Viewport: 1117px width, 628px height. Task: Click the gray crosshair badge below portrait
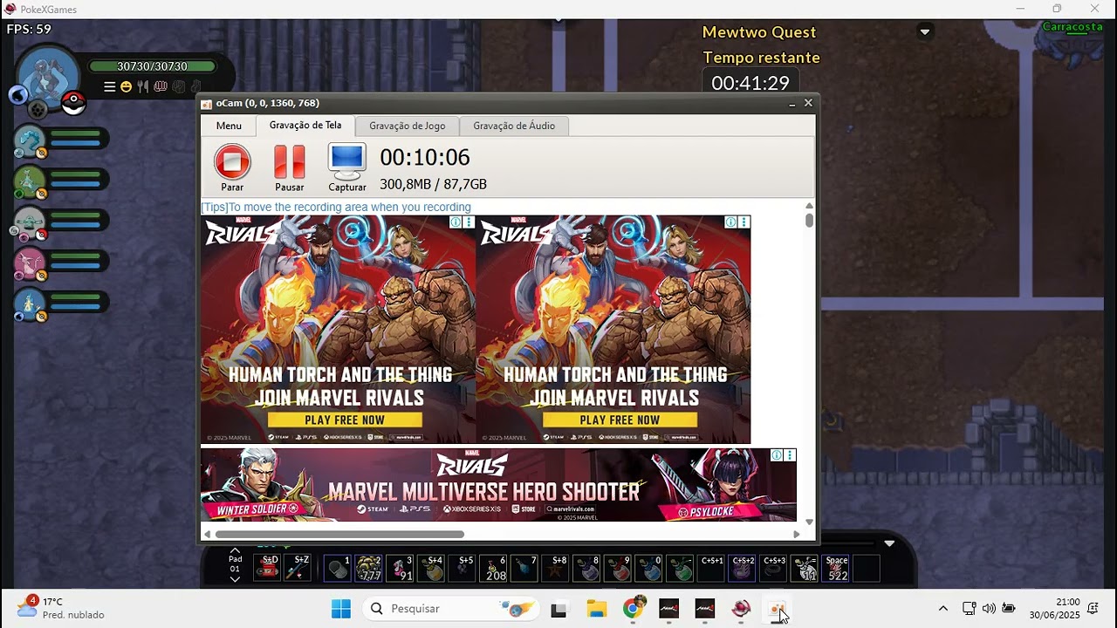tap(38, 109)
